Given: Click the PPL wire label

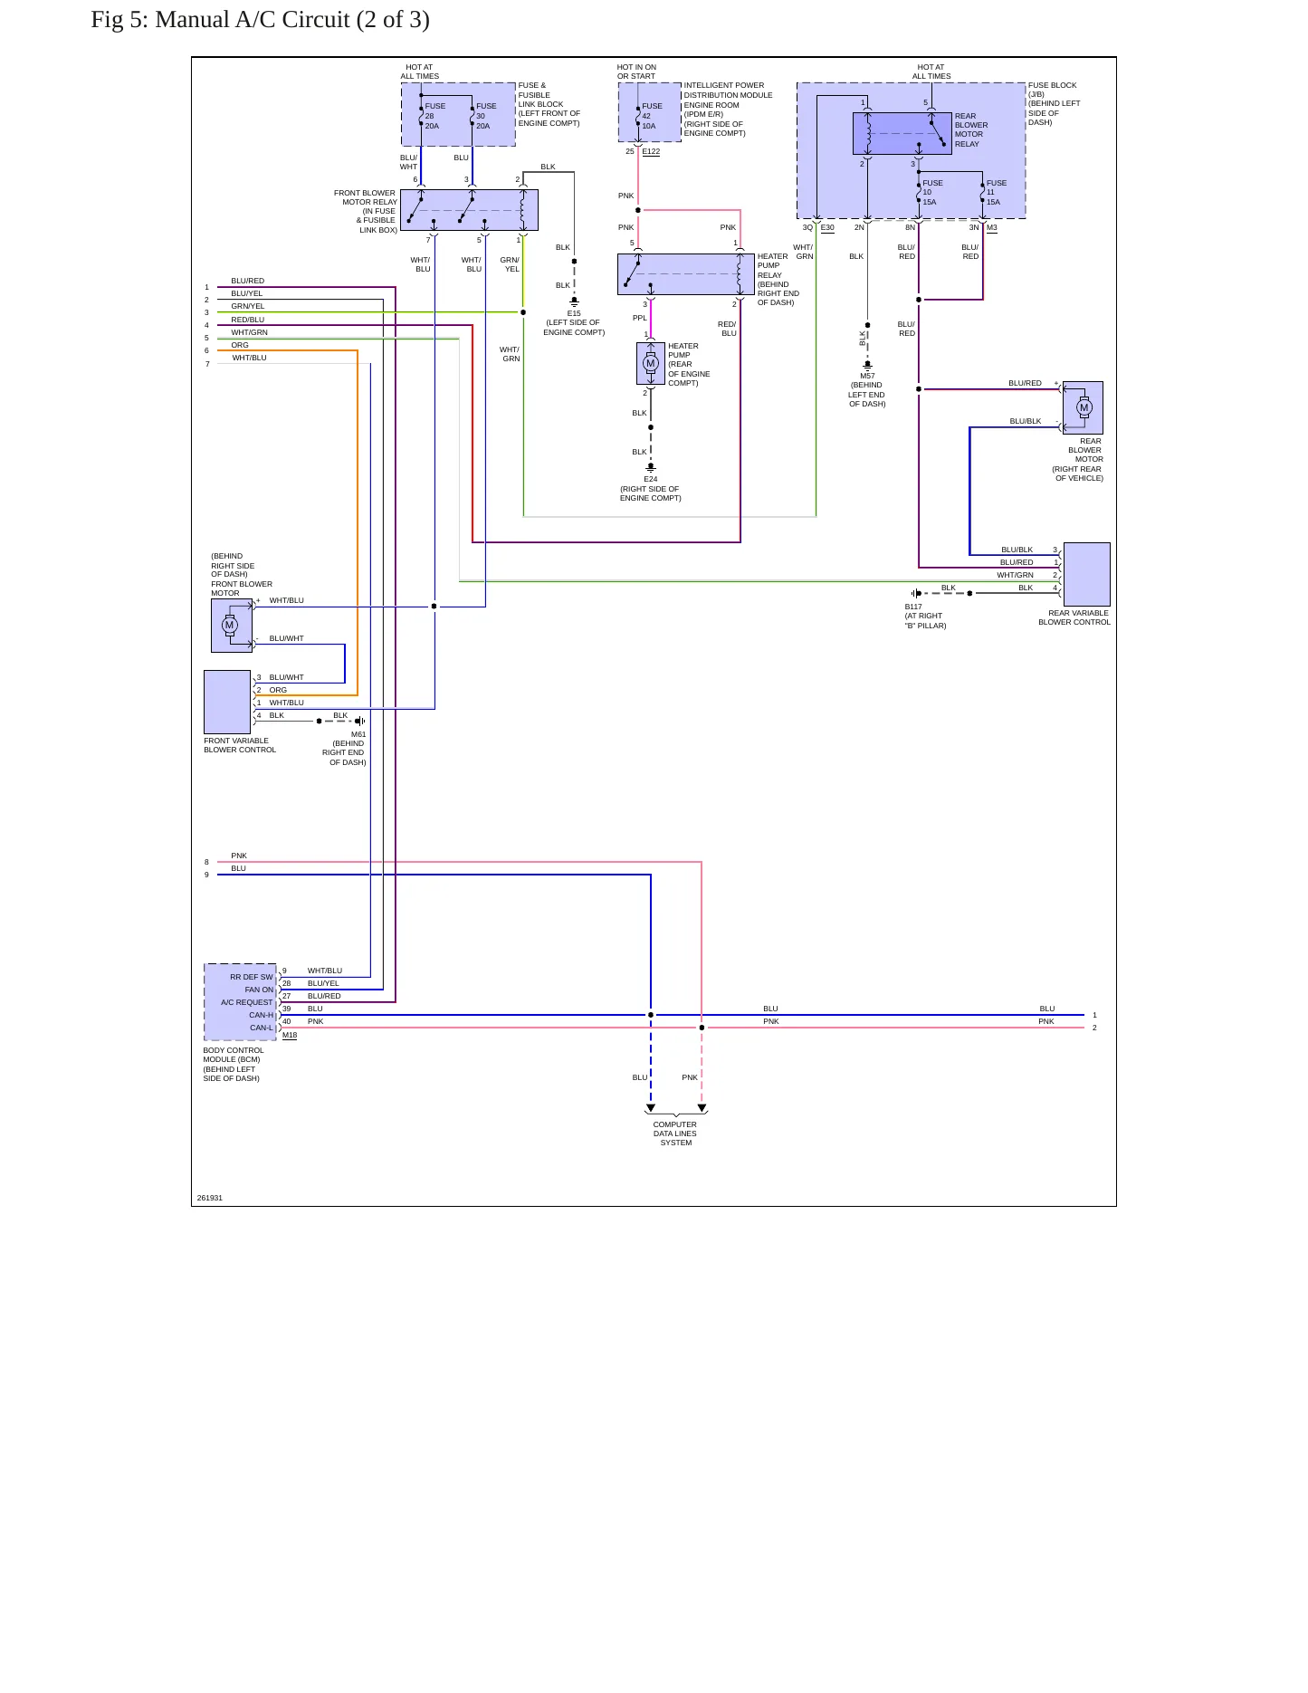Looking at the screenshot, I should (640, 318).
